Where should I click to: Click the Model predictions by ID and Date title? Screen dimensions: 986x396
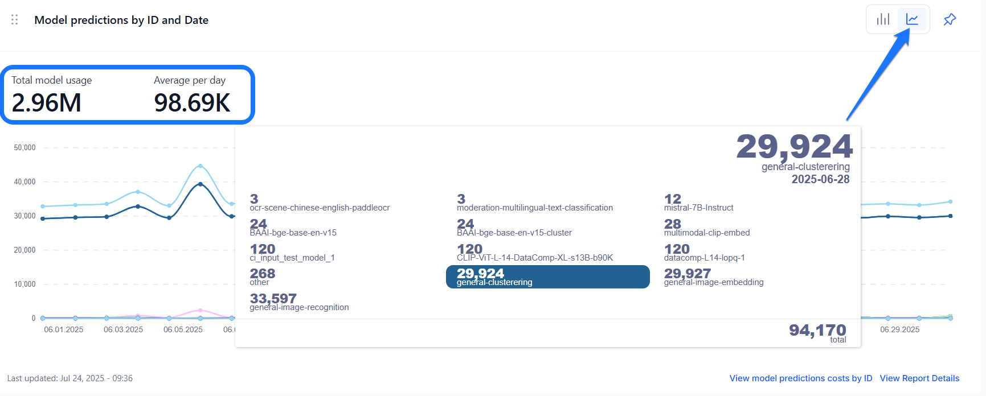click(121, 20)
